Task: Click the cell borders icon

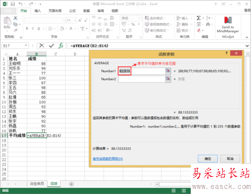Action: [x=50, y=29]
